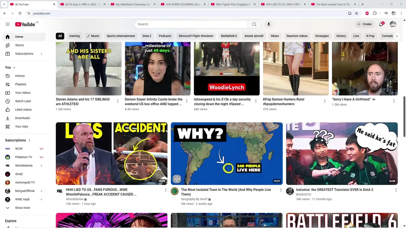This screenshot has width=406, height=228.
Task: Select the Sports entertainment chip
Action: 121,36
